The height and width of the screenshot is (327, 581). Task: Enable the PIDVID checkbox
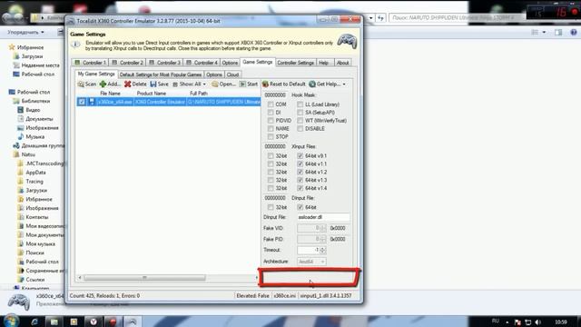pyautogui.click(x=271, y=121)
